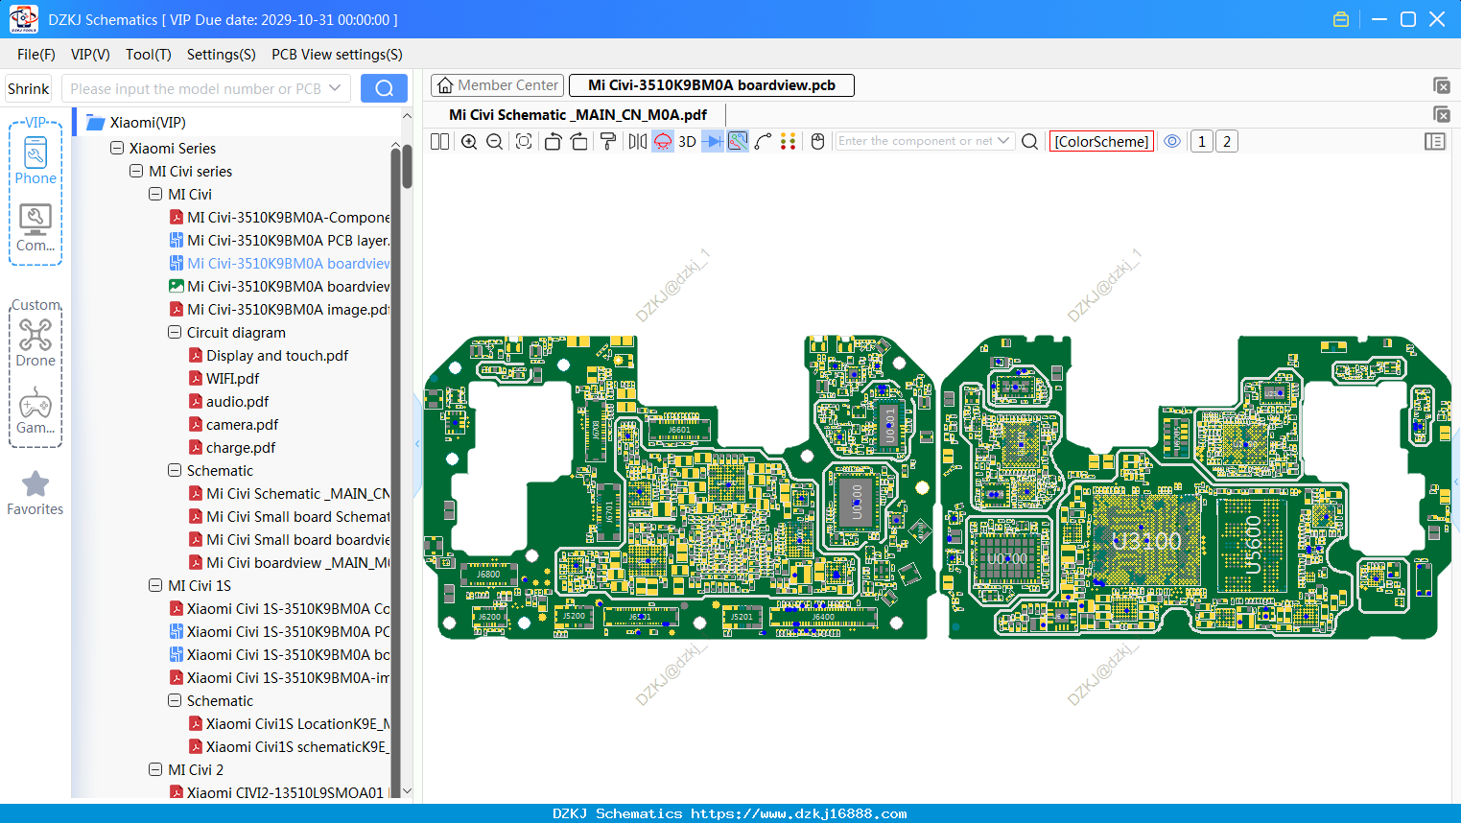Toggle the red highlight lamp tool
The height and width of the screenshot is (823, 1461).
click(663, 142)
